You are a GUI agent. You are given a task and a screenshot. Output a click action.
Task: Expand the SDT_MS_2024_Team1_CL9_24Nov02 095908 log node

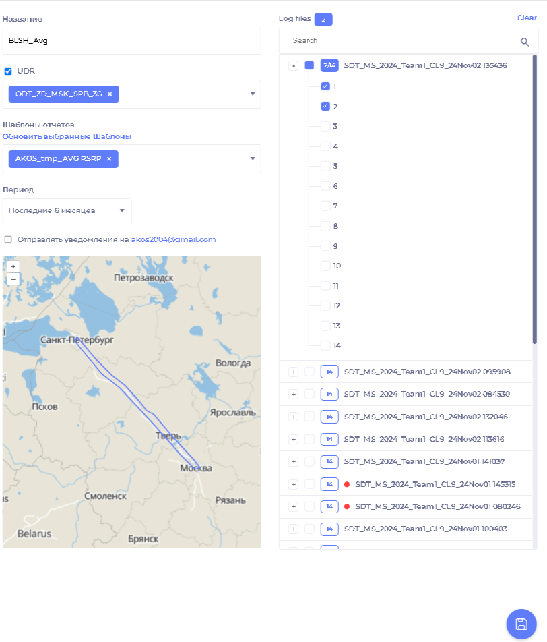293,372
